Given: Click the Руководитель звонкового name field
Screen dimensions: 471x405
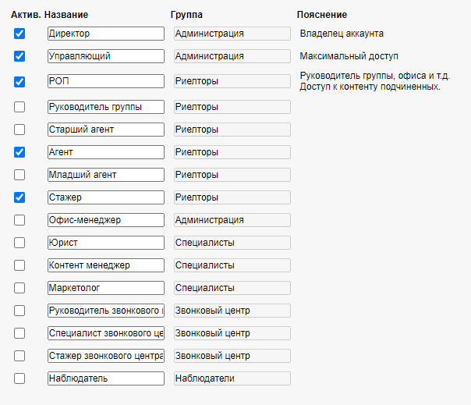Looking at the screenshot, I should (105, 311).
